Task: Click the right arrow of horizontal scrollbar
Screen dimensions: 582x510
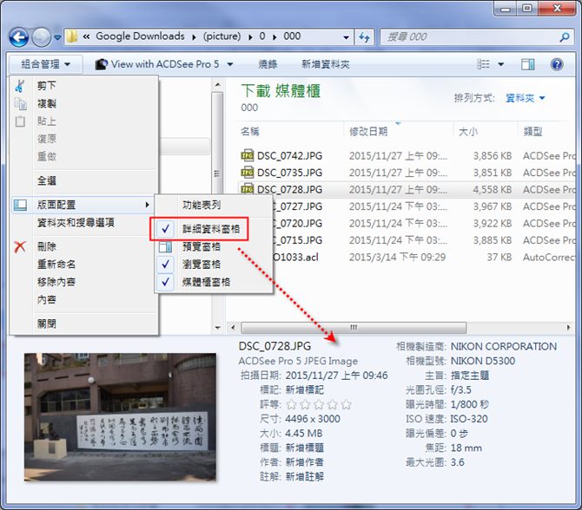Action: tap(569, 328)
